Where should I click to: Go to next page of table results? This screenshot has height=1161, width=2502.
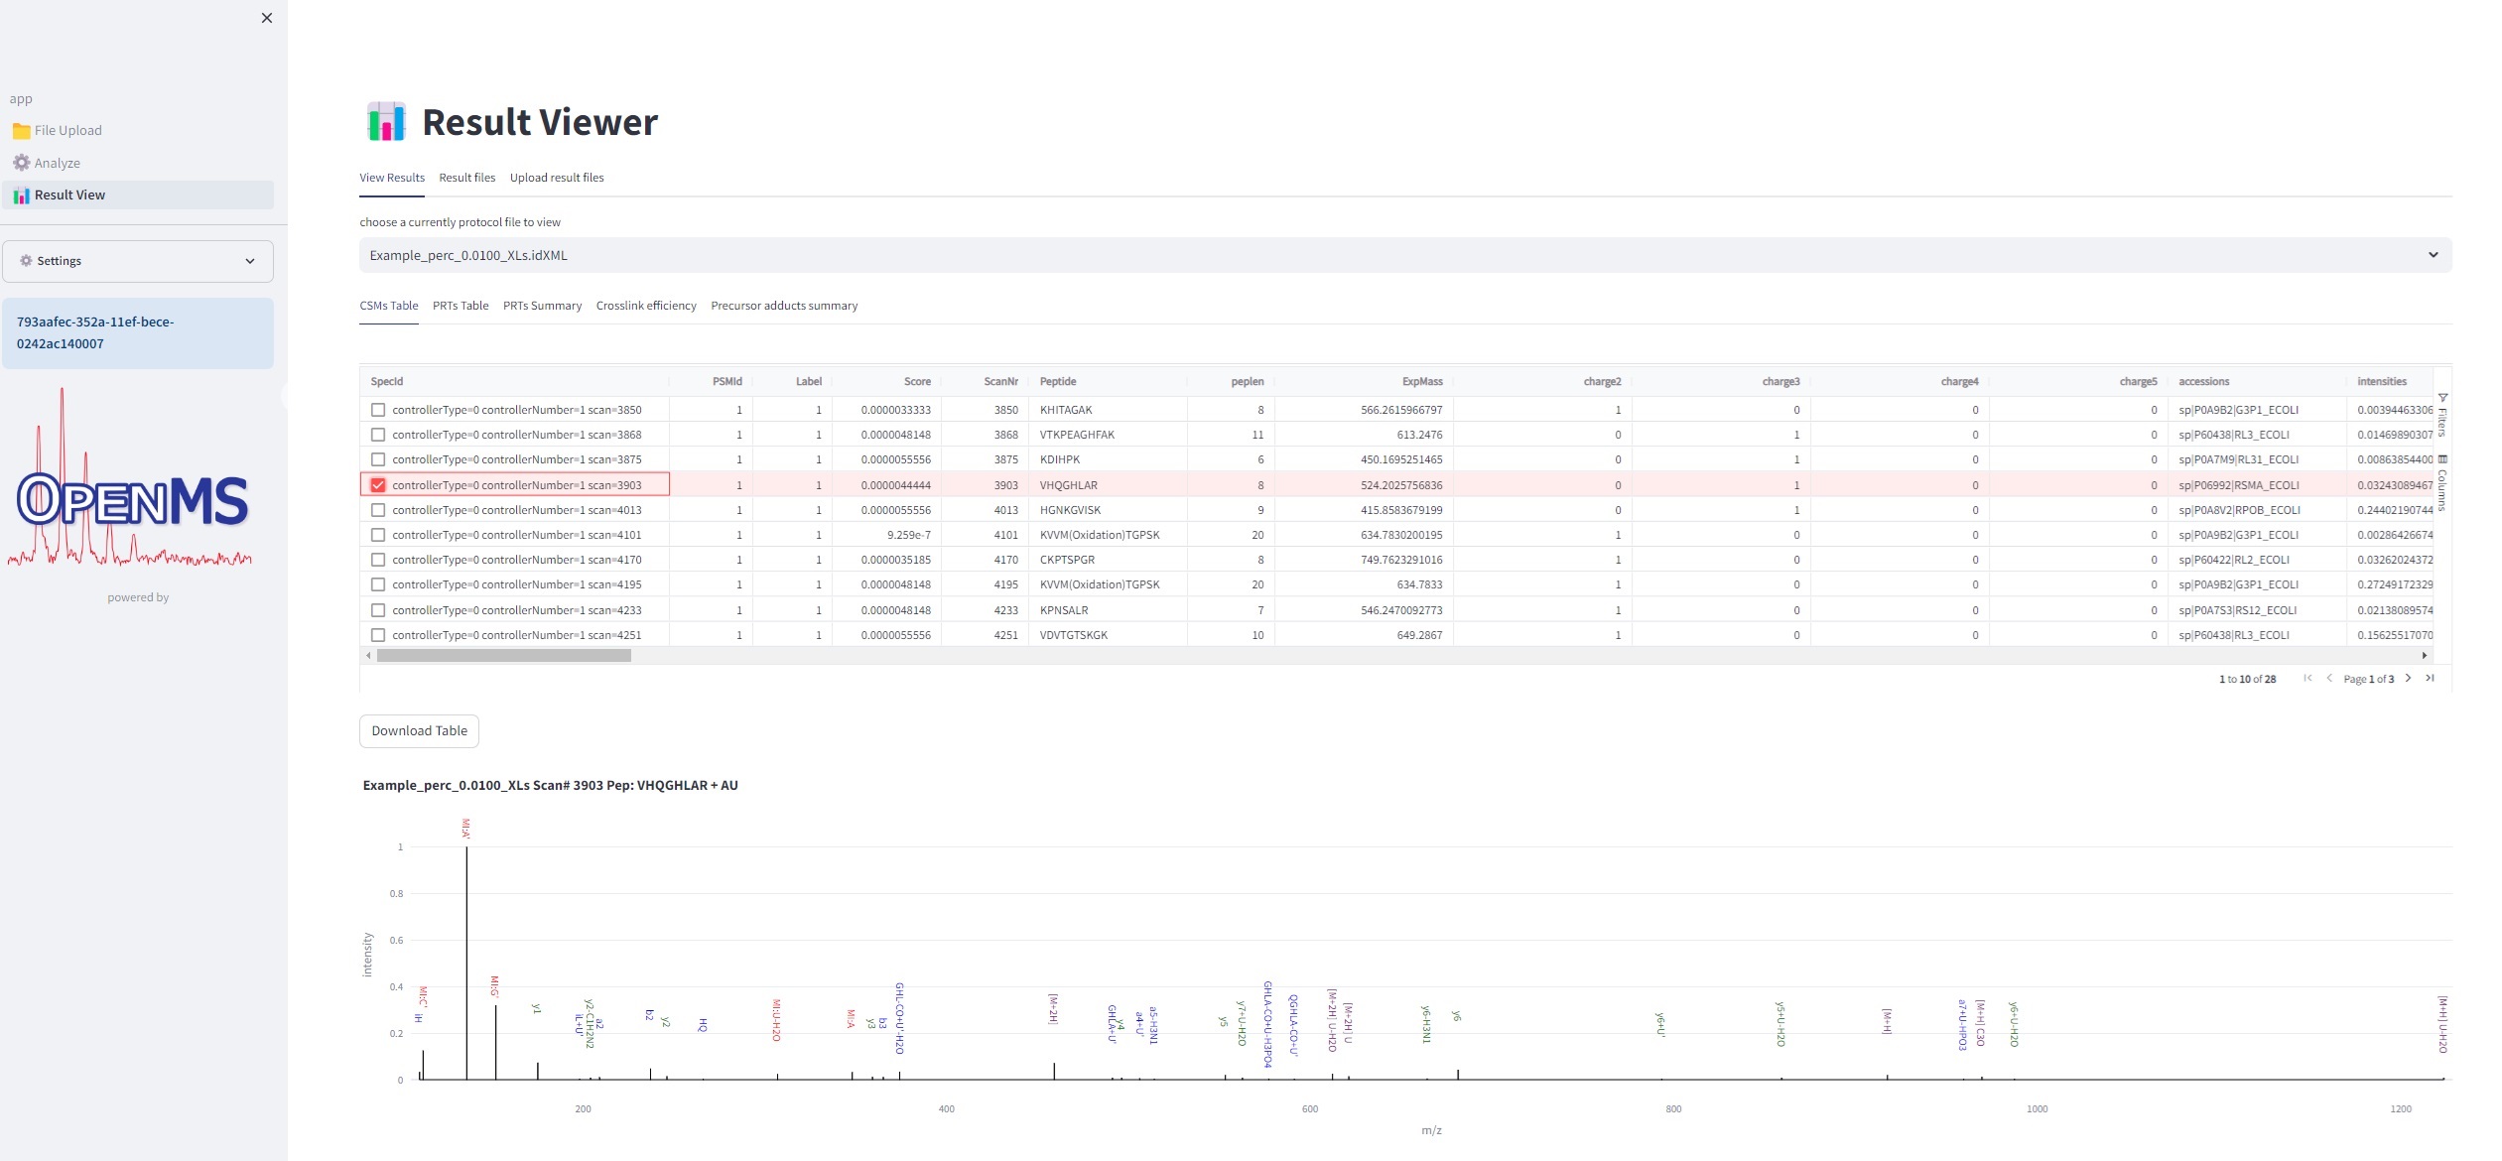[x=2408, y=678]
